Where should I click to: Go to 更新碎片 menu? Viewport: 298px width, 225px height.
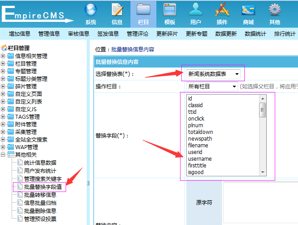[x=167, y=34]
